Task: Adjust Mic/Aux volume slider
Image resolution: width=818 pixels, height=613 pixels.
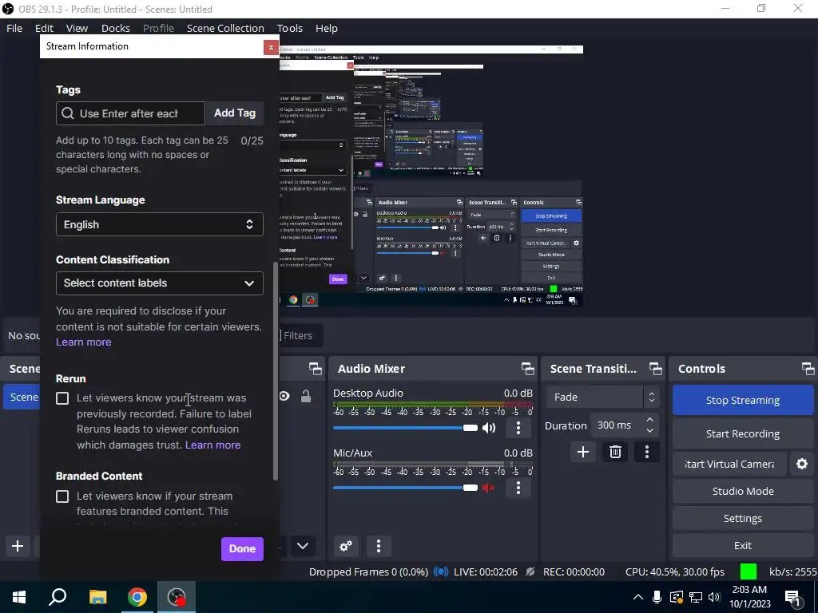Action: point(405,488)
